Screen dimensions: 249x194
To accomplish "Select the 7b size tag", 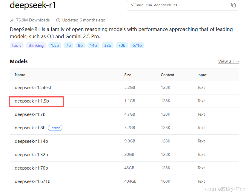I will [x=68, y=45].
